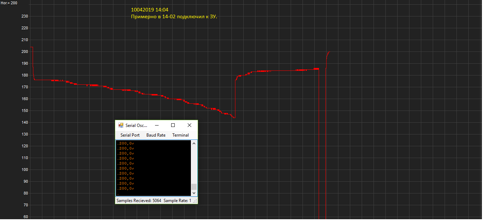
Task: Click the 180 axis label
Action: pos(25,75)
